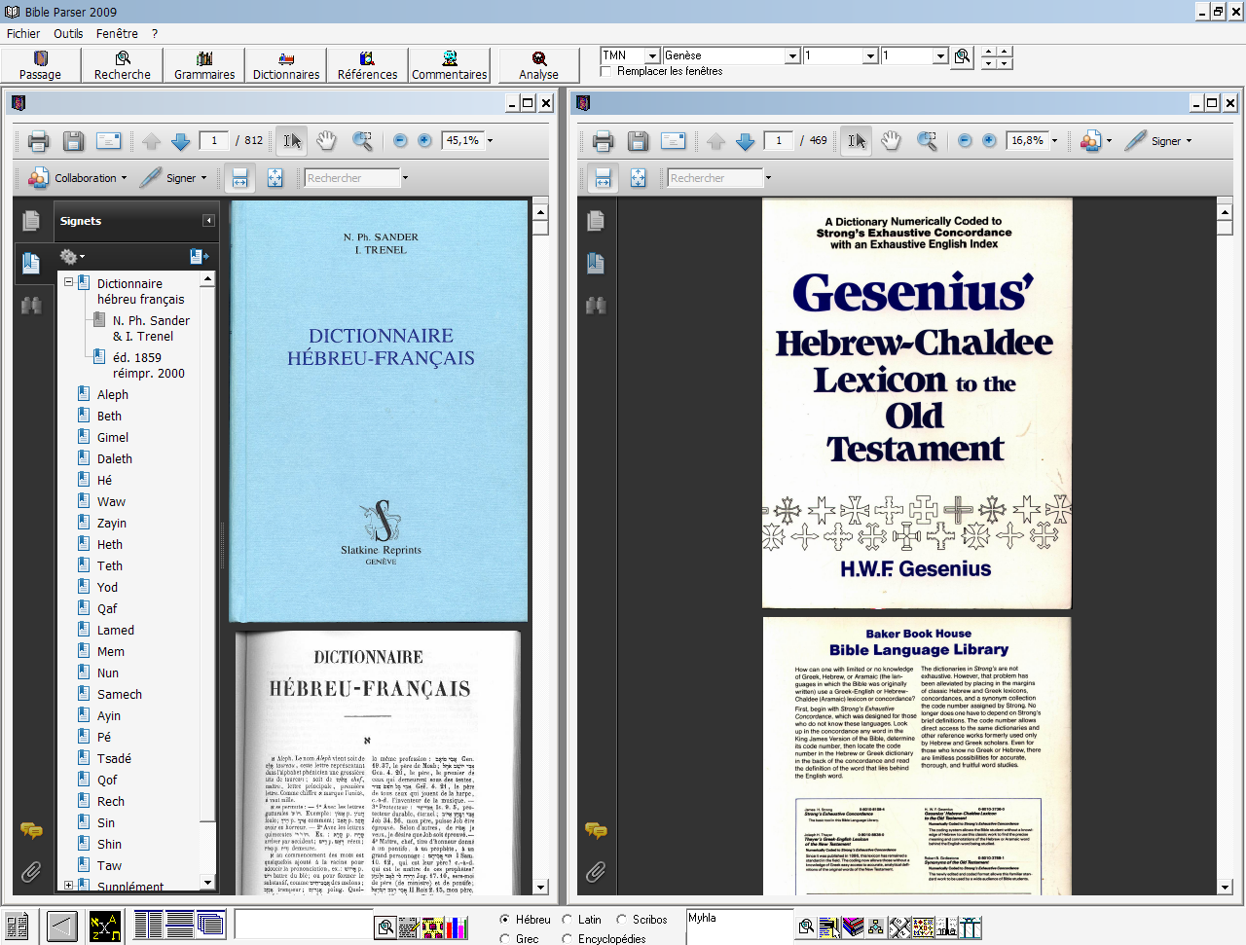Viewport: 1246px width, 945px height.
Task: Expand the Supplément bookmark
Action: (68, 886)
